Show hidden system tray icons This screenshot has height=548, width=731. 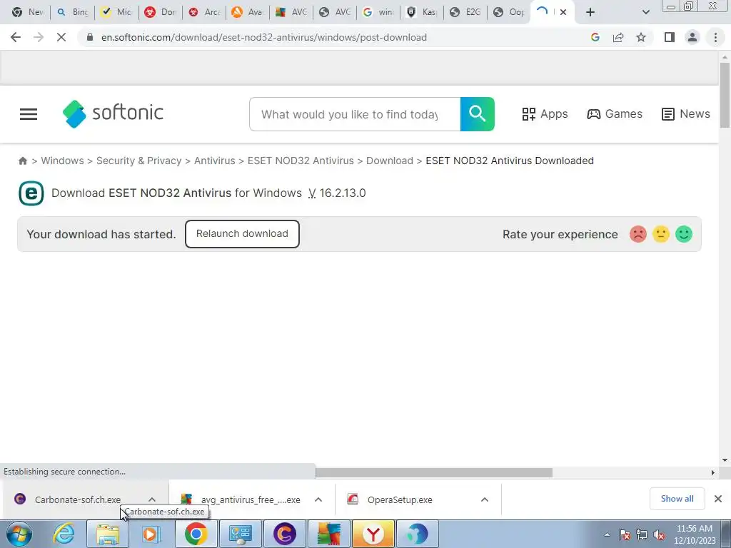pyautogui.click(x=607, y=534)
